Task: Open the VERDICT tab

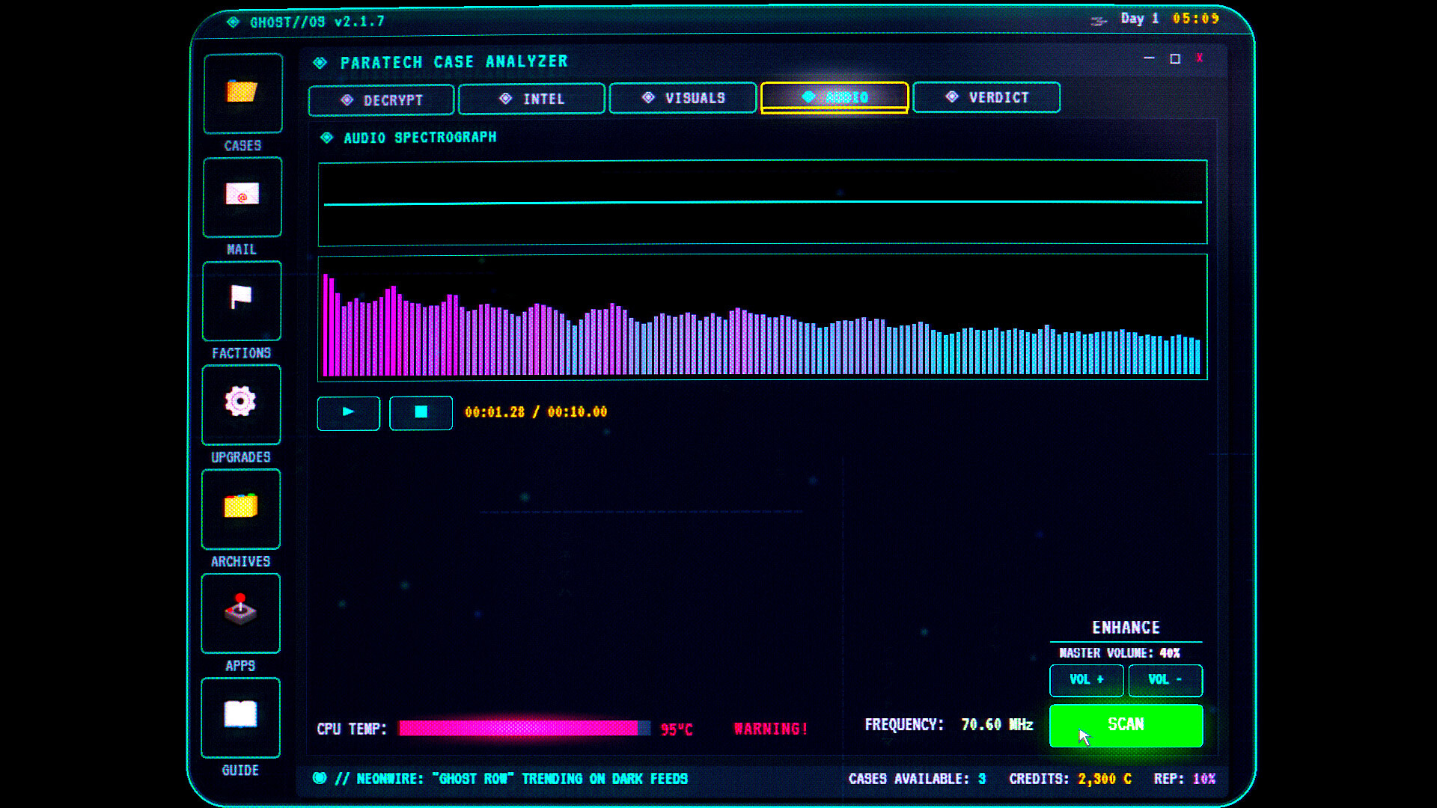Action: [x=986, y=97]
